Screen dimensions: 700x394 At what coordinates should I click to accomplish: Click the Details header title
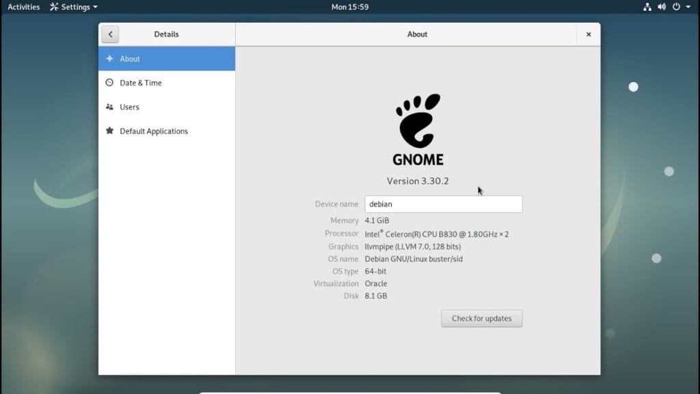pyautogui.click(x=166, y=34)
